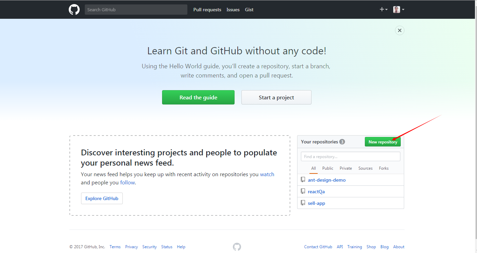The height and width of the screenshot is (253, 477).
Task: Open the Shop footer link
Action: pos(371,247)
